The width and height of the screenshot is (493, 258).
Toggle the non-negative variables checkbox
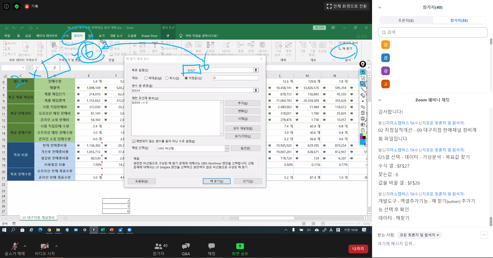tap(134, 141)
